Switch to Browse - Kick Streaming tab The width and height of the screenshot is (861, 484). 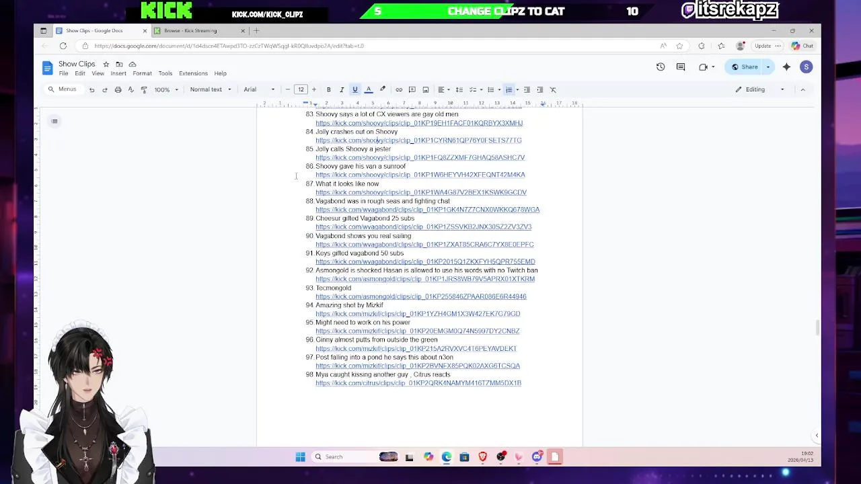coord(200,30)
